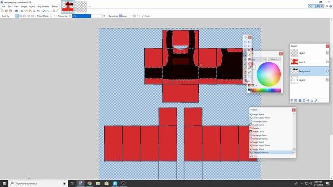Select Invert (xor) selection mode
This screenshot has height=187, width=333.
tap(32, 16)
